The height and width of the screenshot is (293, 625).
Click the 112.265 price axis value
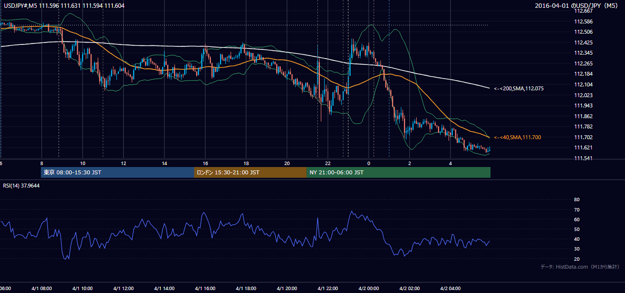(x=583, y=63)
